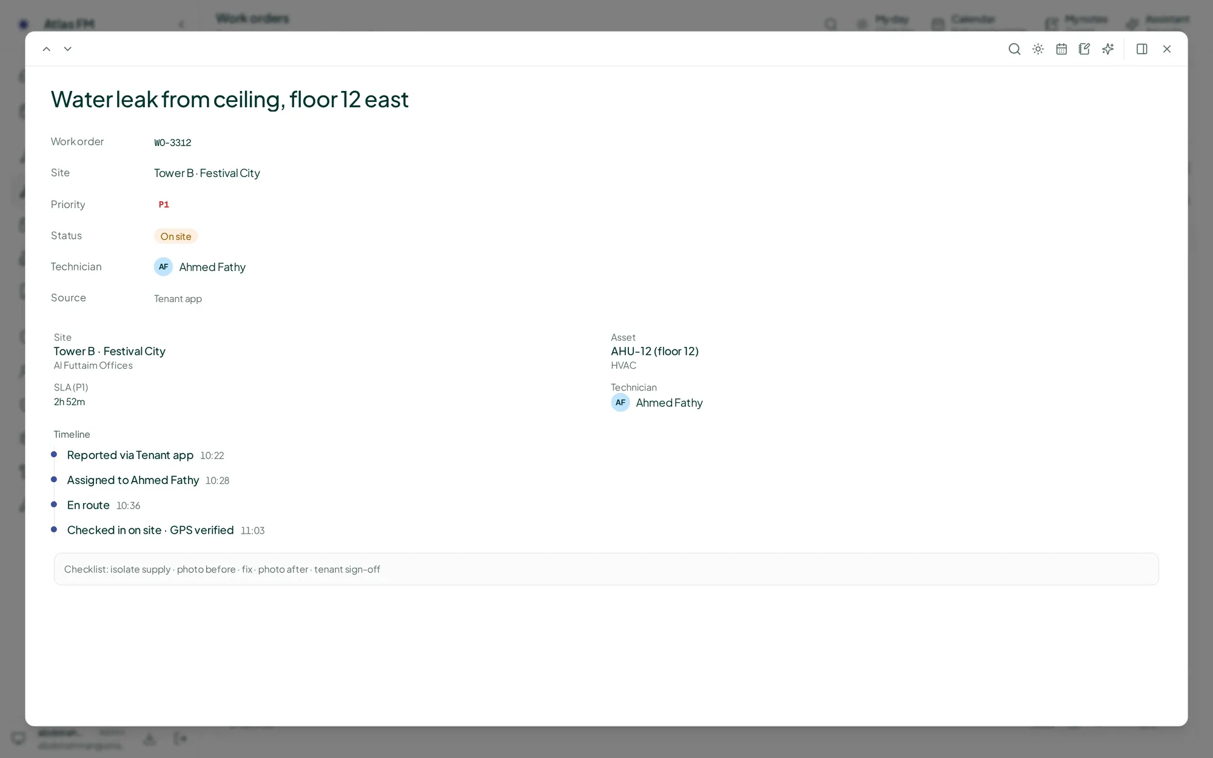The width and height of the screenshot is (1213, 758).
Task: Open the AHU-12 (floor 12) asset
Action: tap(654, 351)
